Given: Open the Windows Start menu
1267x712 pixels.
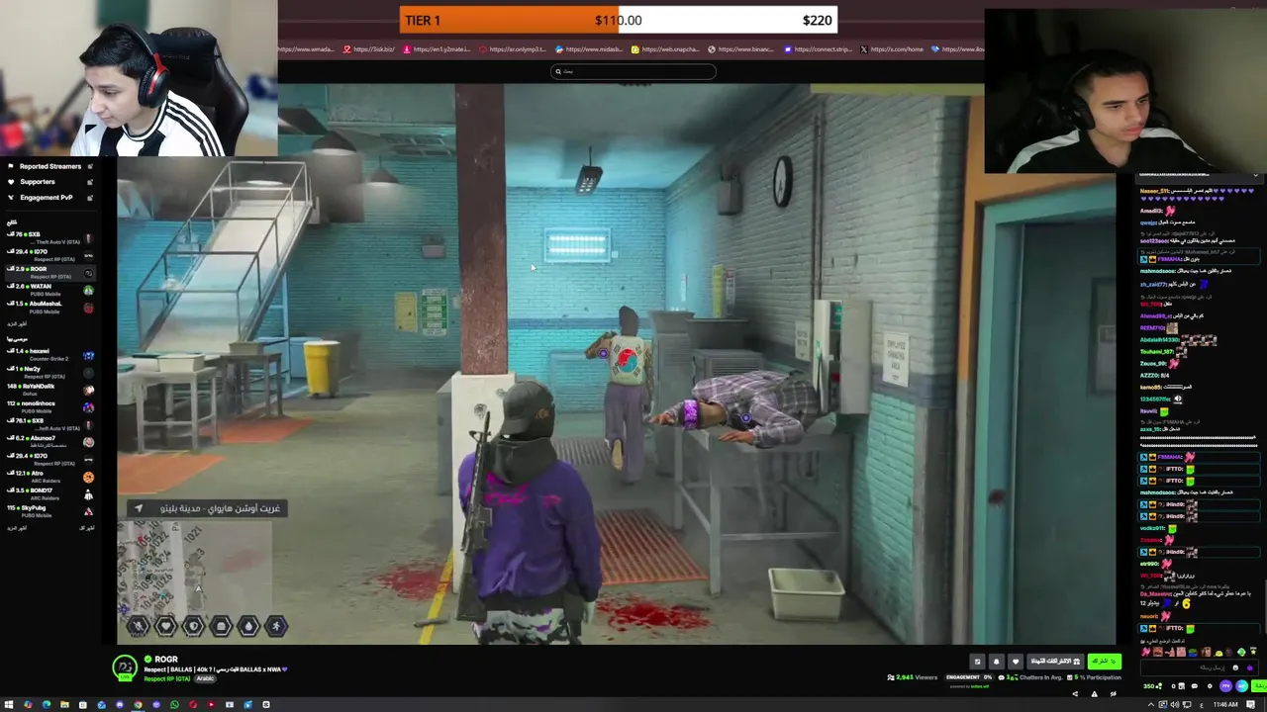Looking at the screenshot, I should (9, 704).
